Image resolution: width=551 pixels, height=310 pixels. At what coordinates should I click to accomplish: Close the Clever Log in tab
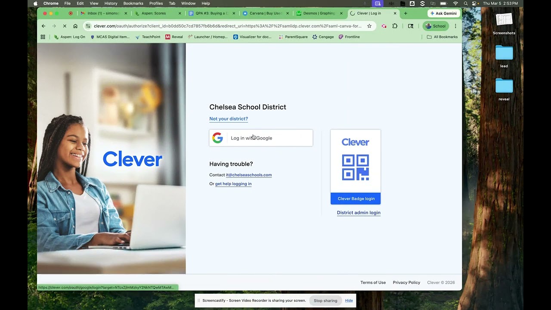[x=395, y=13]
